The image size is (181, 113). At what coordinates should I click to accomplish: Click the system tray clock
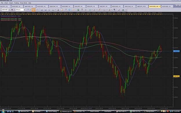[177, 111]
